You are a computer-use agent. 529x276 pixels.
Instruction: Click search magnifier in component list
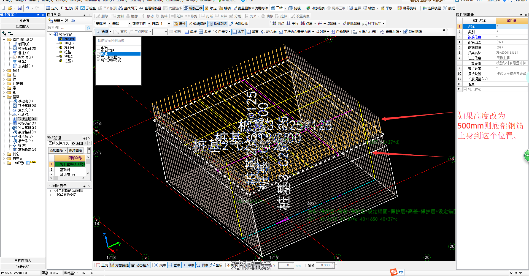click(x=88, y=28)
